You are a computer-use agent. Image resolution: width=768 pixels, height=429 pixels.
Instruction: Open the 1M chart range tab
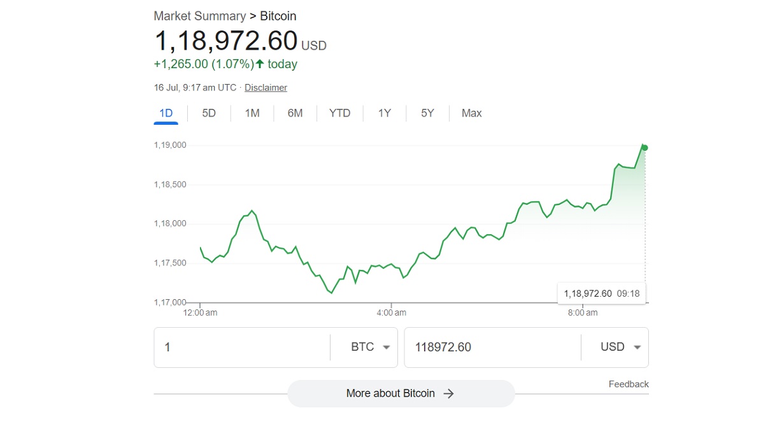pyautogui.click(x=252, y=113)
